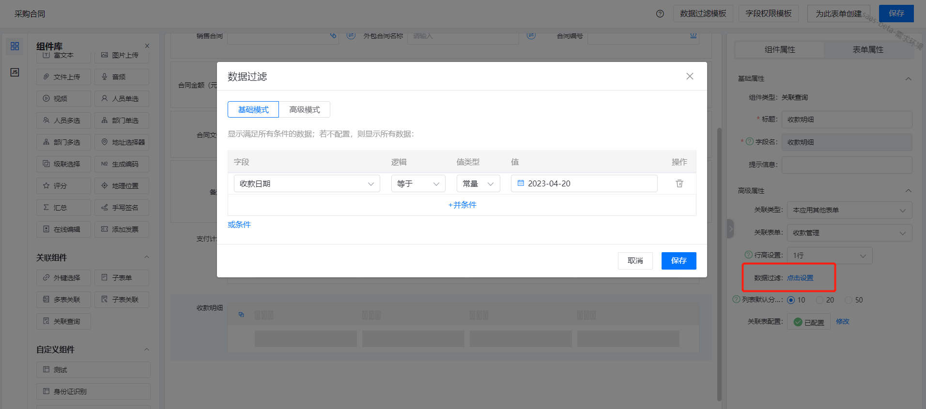Add an OR condition via 或条件

tap(239, 225)
